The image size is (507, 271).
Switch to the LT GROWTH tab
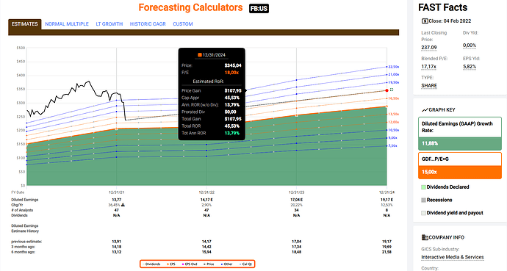click(x=109, y=24)
